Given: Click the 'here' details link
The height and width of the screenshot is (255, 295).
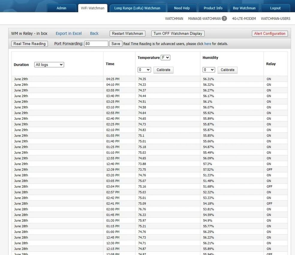Looking at the screenshot, I should pyautogui.click(x=207, y=44).
